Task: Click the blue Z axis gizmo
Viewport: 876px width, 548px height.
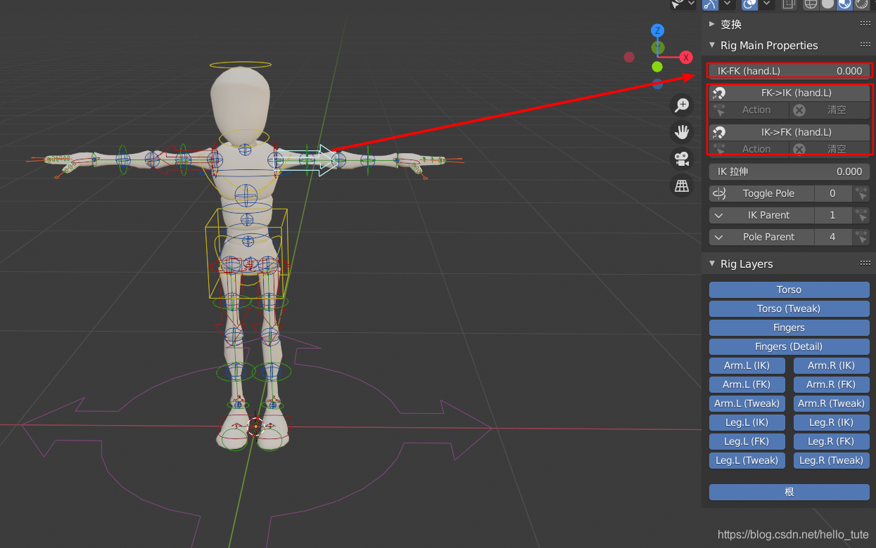Action: 657,30
